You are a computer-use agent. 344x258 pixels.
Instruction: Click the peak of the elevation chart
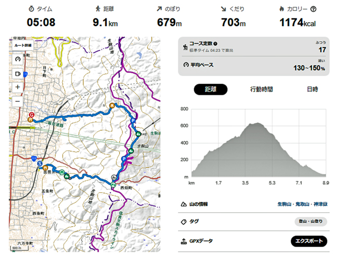(x=257, y=124)
